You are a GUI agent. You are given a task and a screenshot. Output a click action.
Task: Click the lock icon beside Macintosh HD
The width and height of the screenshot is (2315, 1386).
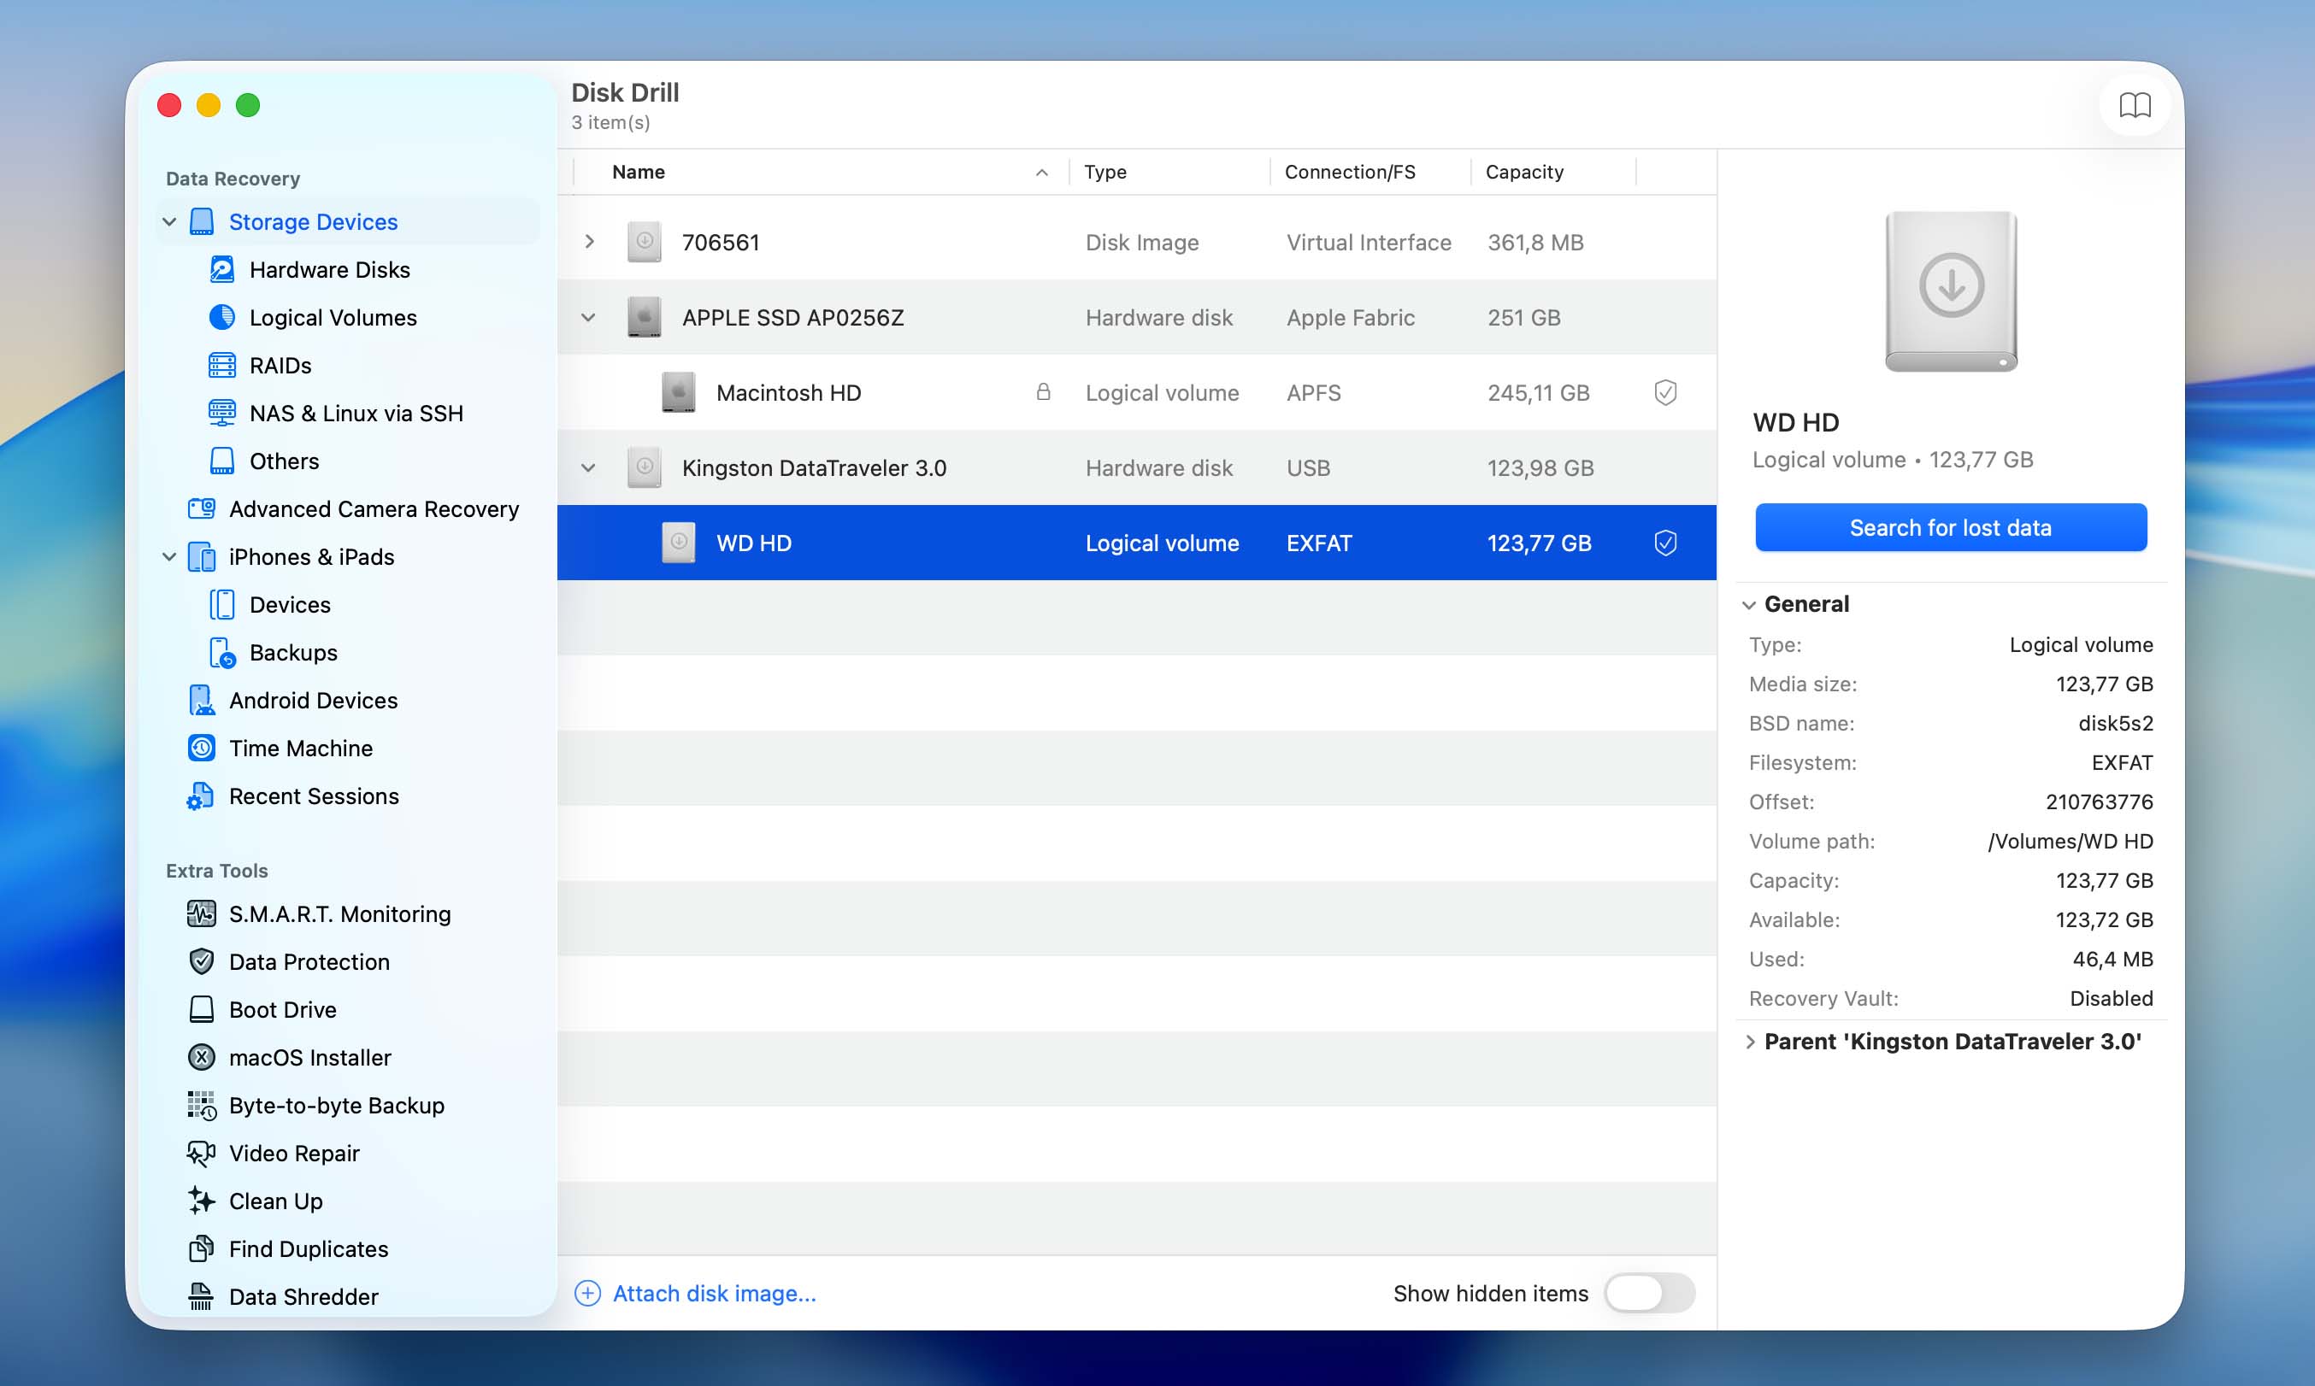[1043, 391]
